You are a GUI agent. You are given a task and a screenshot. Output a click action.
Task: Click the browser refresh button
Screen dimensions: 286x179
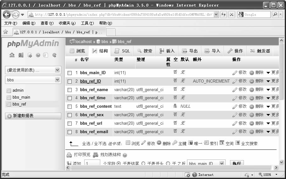pyautogui.click(x=223, y=14)
